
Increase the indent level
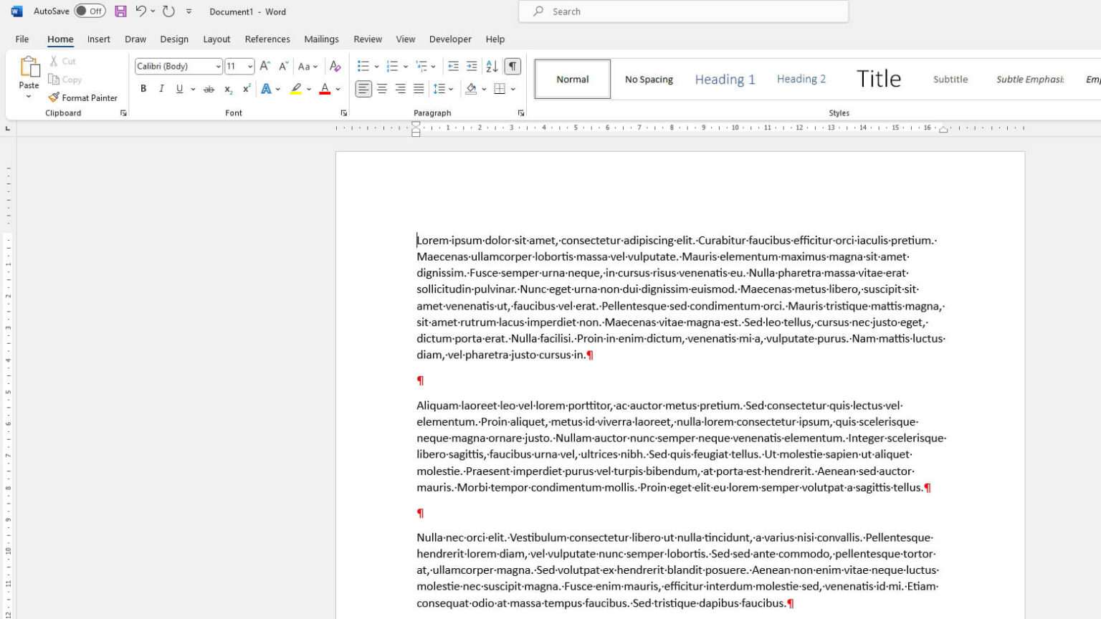coord(471,66)
